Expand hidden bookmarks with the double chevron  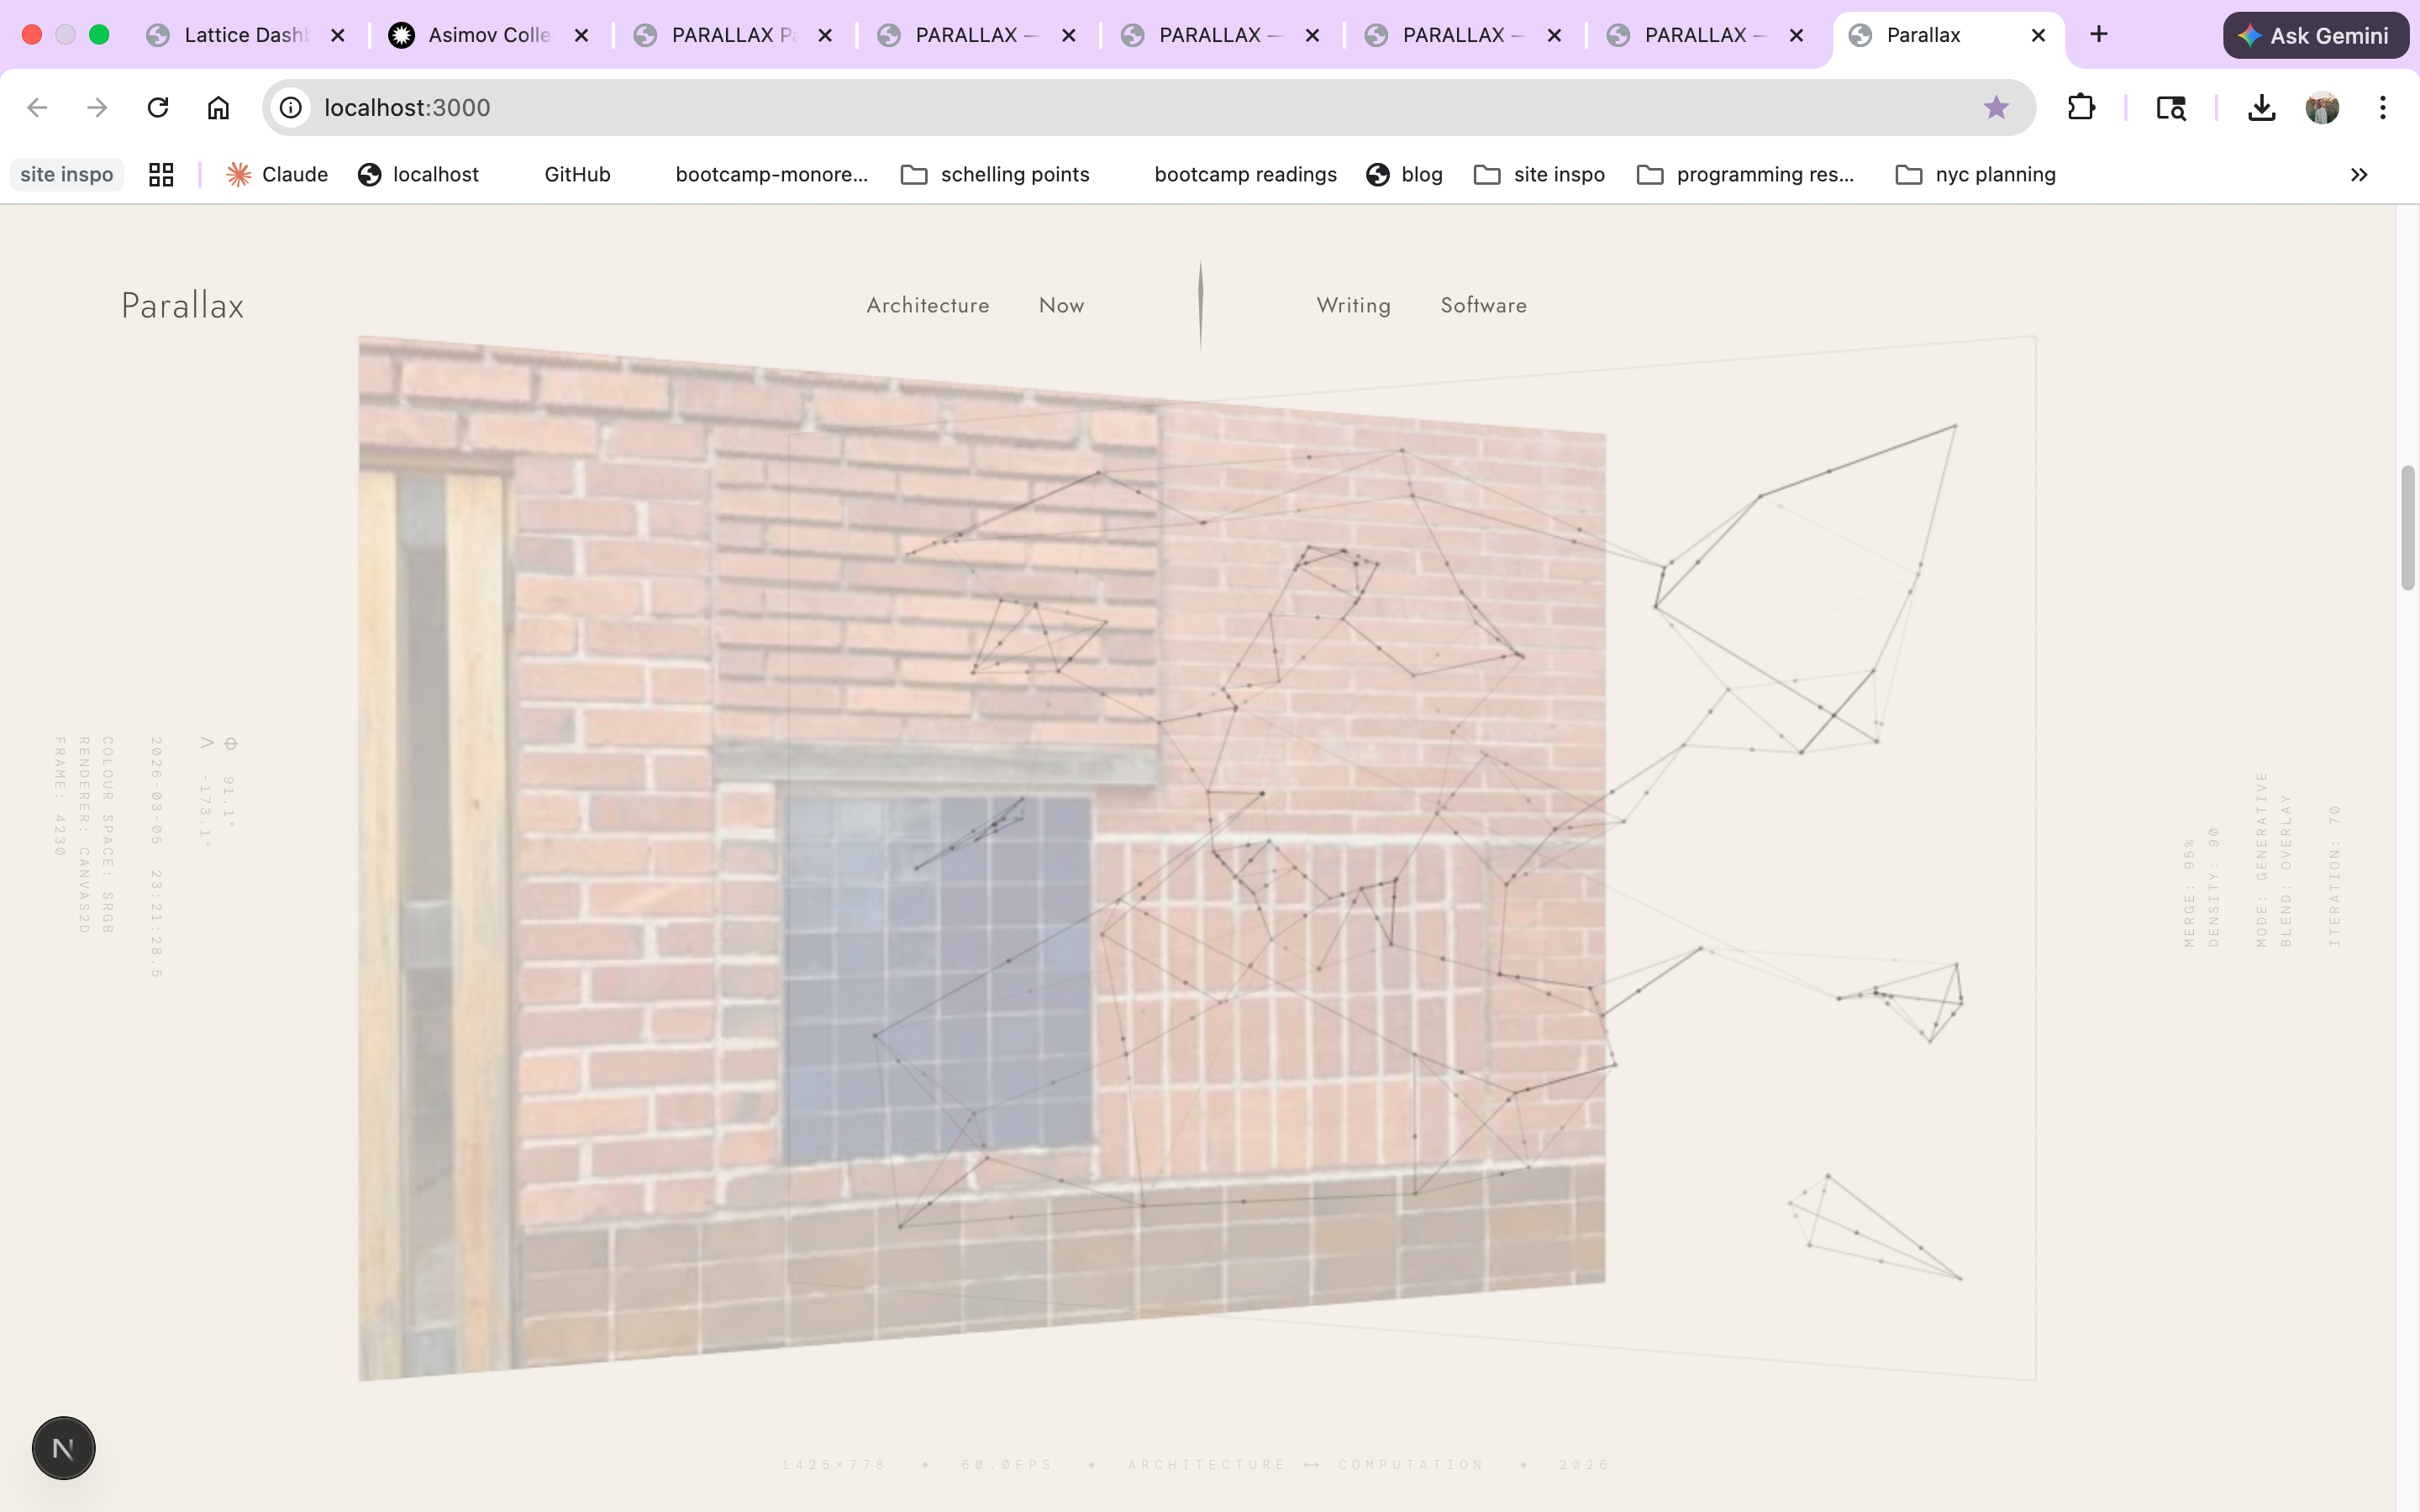2358,175
